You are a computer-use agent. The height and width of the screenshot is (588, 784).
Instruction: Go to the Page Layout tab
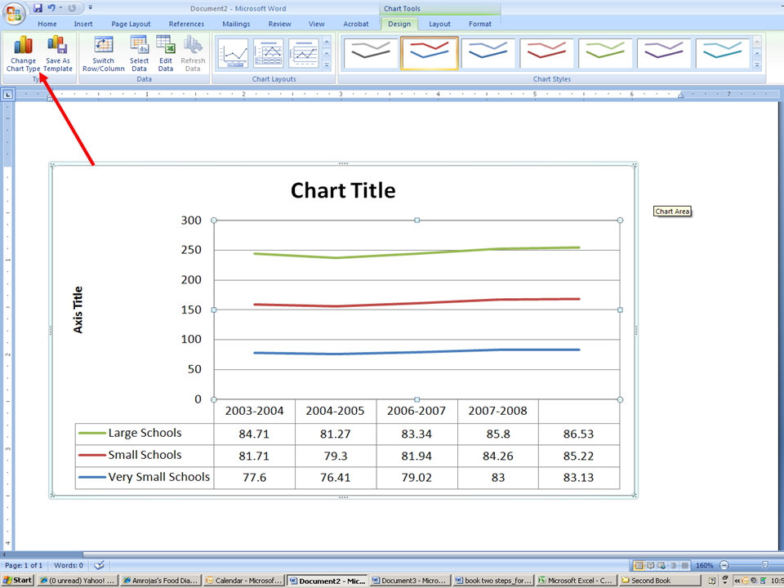(x=131, y=24)
